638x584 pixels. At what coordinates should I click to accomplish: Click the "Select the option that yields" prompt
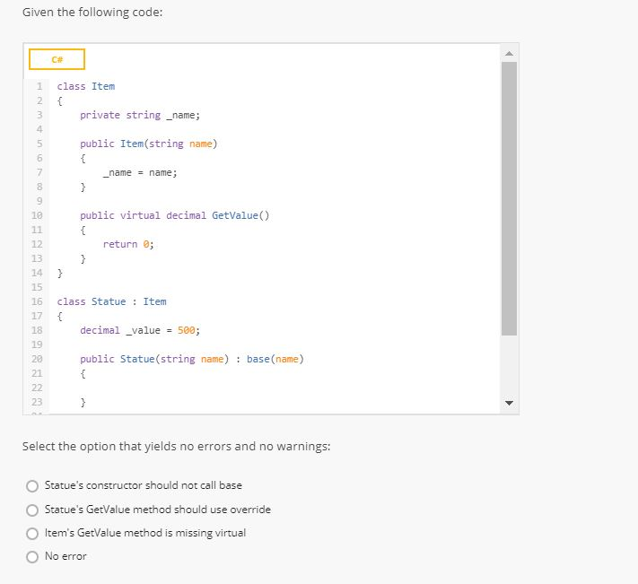(176, 446)
